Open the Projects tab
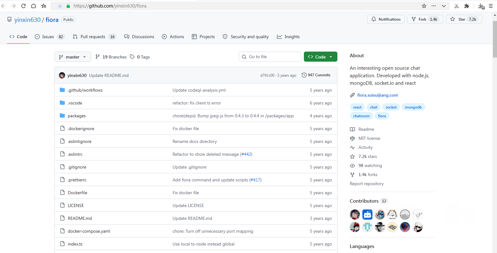Screen dimensions: 497x253 [x=203, y=37]
